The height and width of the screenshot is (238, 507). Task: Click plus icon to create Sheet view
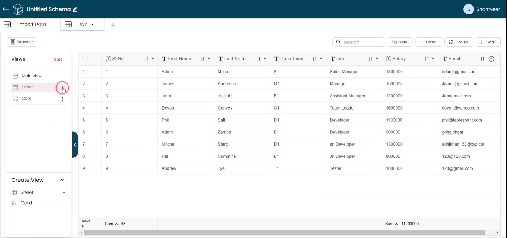[x=64, y=192]
